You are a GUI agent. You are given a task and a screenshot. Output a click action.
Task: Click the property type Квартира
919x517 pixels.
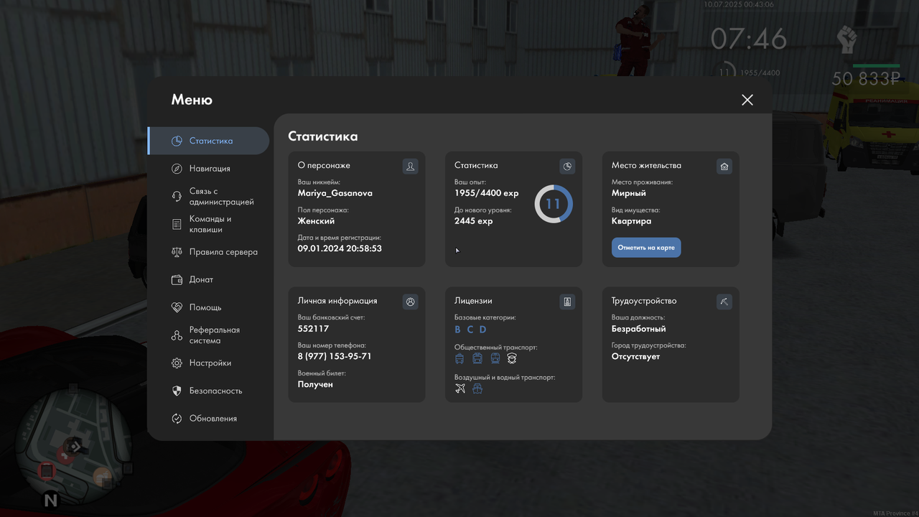click(x=632, y=221)
